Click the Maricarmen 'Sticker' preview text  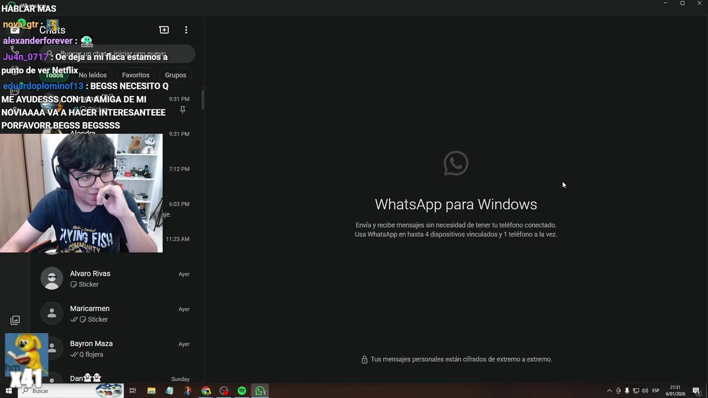point(98,320)
